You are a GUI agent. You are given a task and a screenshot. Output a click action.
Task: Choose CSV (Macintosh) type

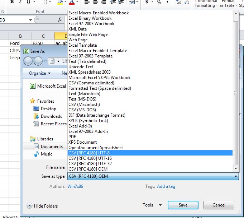pyautogui.click(x=150, y=104)
